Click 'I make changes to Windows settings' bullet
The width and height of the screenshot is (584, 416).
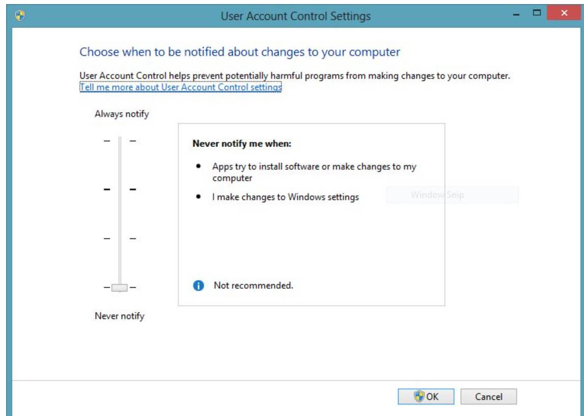(x=286, y=197)
